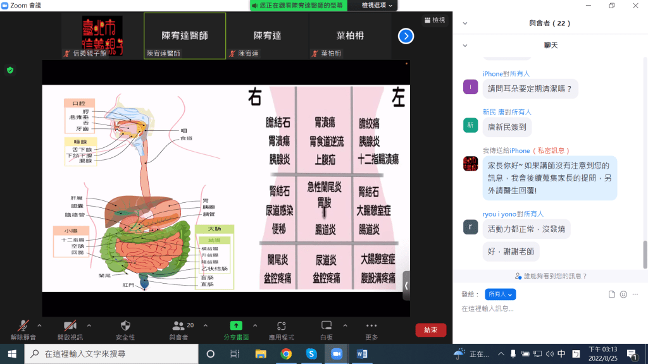Open Zoom 更多 three-dots toolbar menu

point(371,326)
